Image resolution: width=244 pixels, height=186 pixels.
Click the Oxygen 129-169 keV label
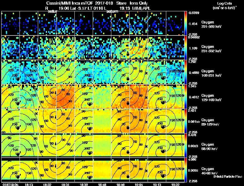pos(211,98)
